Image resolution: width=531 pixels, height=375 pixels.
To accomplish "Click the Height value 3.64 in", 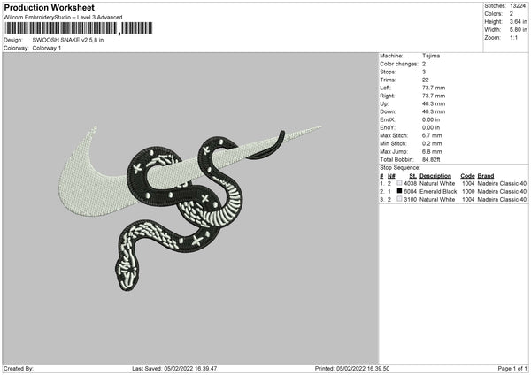I will (518, 21).
